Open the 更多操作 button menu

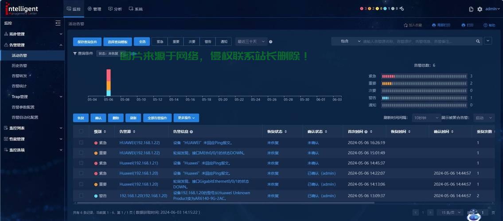(187, 118)
